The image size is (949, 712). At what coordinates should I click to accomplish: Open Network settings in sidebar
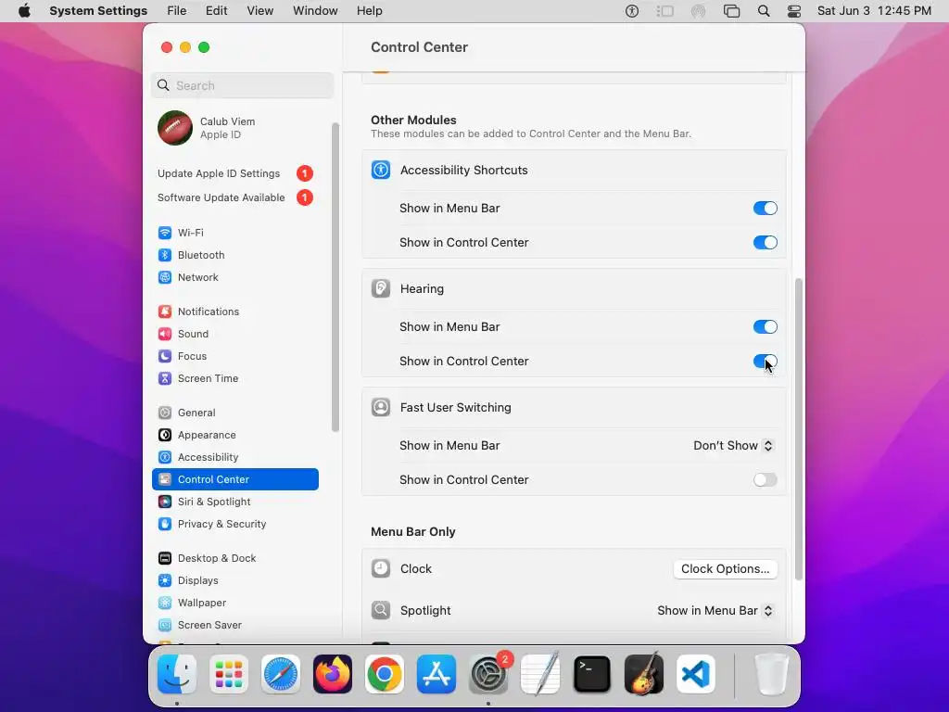(234, 277)
